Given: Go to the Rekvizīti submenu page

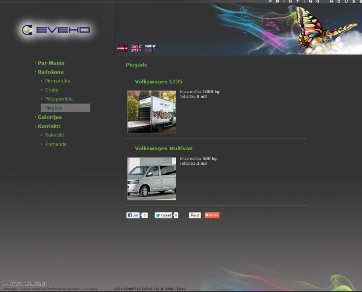Looking at the screenshot, I should click(54, 135).
